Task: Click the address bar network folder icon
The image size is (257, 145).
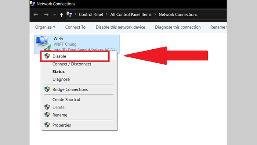Action: point(69,14)
